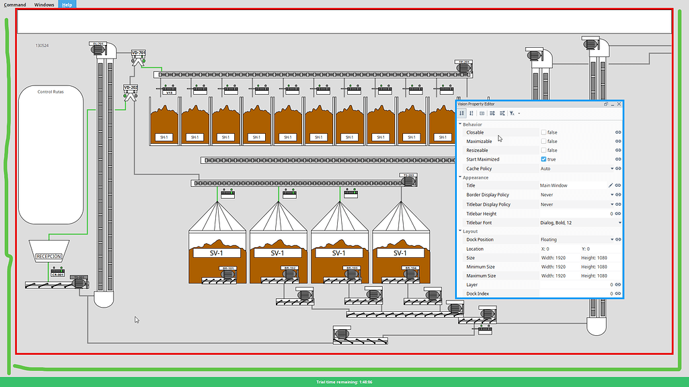Sort properties alphabetically in Property Editor

coord(462,114)
